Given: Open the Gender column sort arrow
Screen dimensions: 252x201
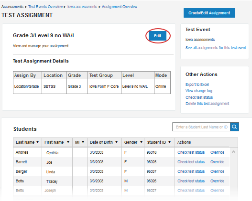Looking at the screenshot, I should [141, 142].
